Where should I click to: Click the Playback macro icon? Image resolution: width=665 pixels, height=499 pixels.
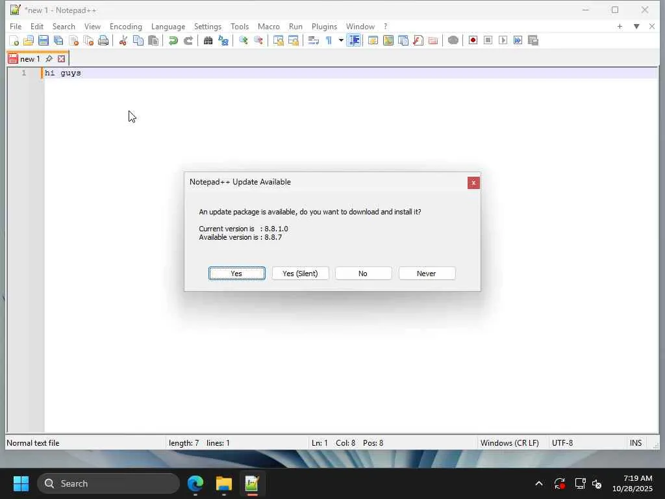(503, 40)
